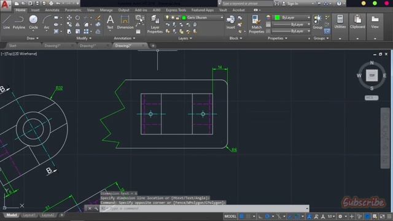Click the Move tool in Modify panel
Viewport: 393px width, 221px height.
coord(69,18)
